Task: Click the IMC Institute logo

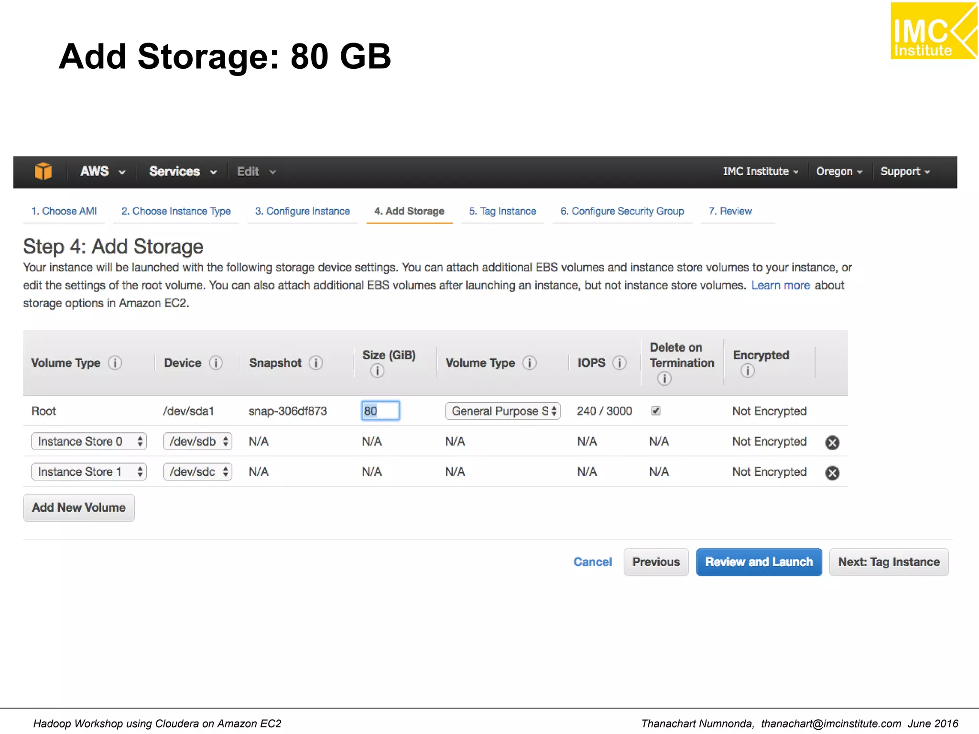Action: 934,31
